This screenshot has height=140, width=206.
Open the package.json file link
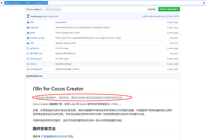tap(36, 69)
